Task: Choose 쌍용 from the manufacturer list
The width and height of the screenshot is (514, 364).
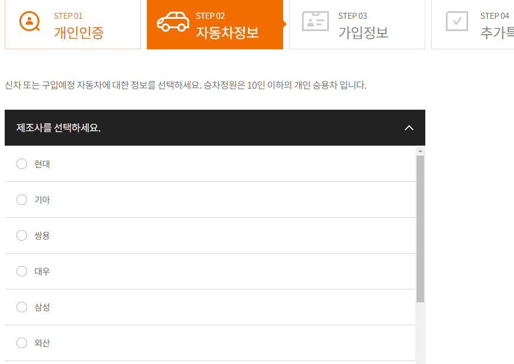Action: (x=22, y=235)
